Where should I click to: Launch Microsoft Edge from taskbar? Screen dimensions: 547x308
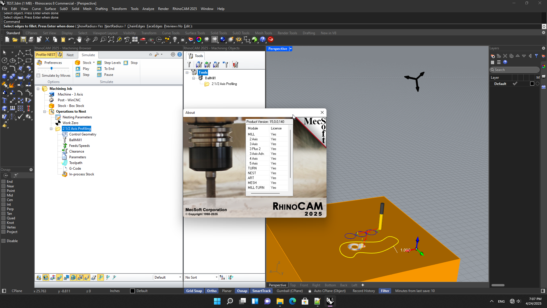[292, 301]
